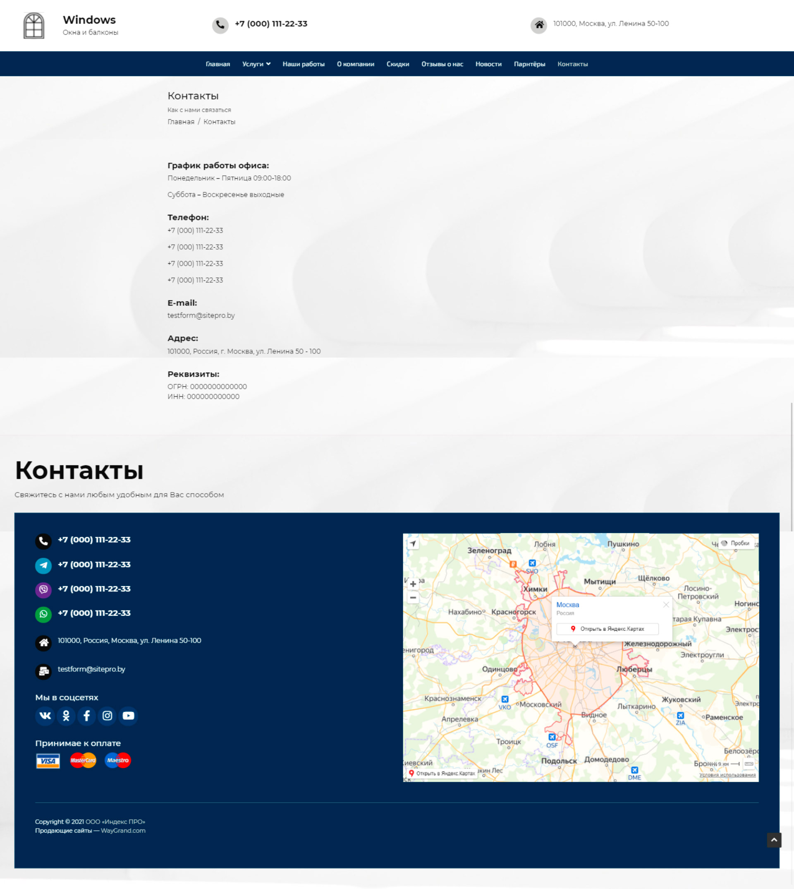Screen dimensions: 794x889
Task: Click the Viber contact icon
Action: point(43,589)
